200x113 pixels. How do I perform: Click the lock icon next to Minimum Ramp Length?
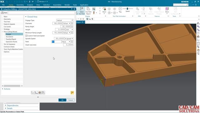(72, 33)
